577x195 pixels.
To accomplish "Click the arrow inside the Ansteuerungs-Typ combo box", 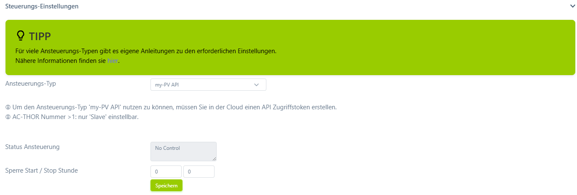I will (256, 84).
